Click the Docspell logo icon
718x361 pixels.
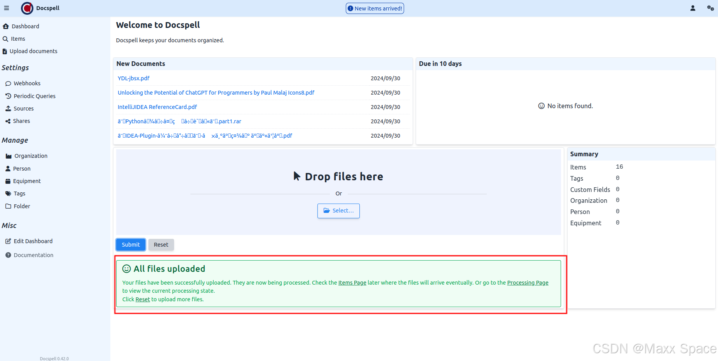pyautogui.click(x=27, y=8)
